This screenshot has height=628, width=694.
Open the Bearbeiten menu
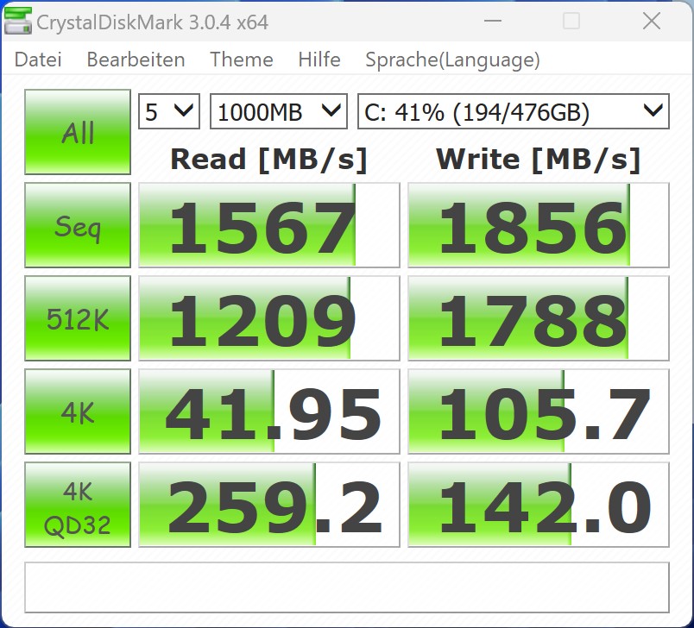tap(136, 60)
